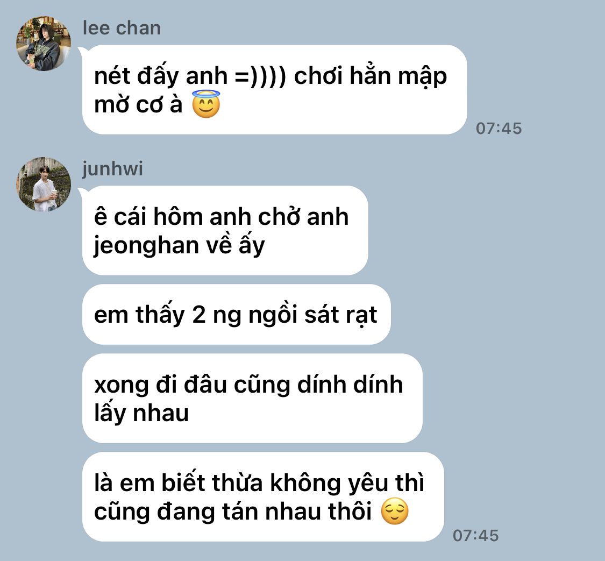
Task: Click 'mập mờ cơ à' text line
Action: tap(138, 104)
